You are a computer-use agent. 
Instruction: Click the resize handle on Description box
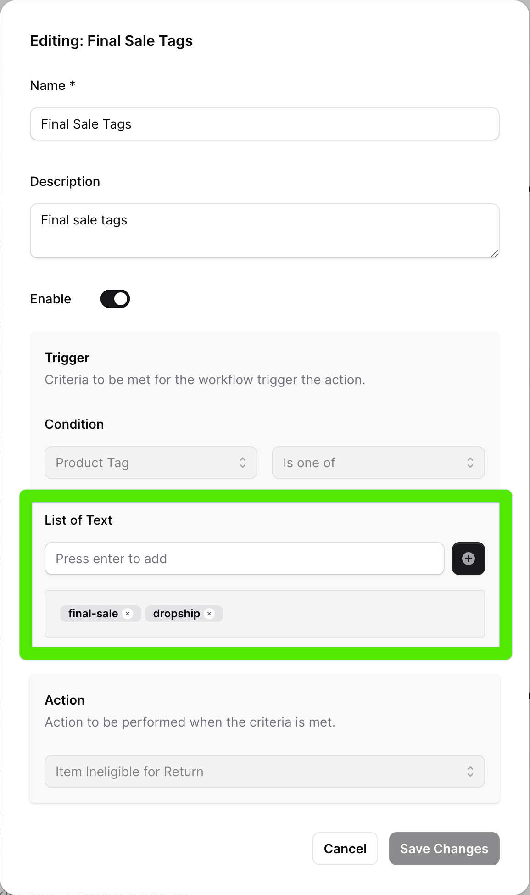(x=495, y=253)
